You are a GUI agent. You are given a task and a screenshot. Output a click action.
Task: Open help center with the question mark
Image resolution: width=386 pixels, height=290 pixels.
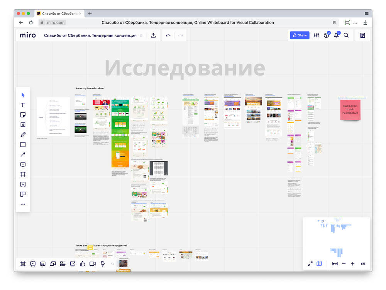(327, 35)
